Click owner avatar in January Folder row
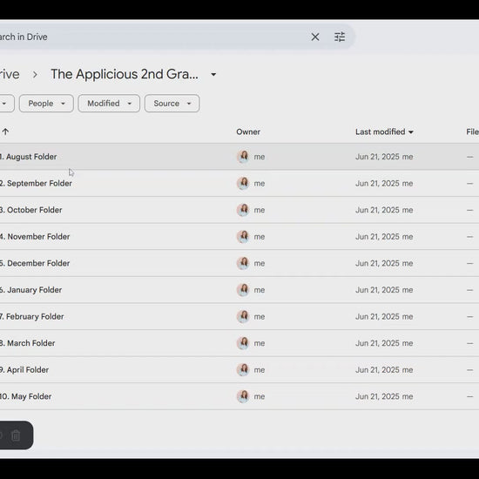Viewport: 479px width, 479px height. (x=243, y=290)
